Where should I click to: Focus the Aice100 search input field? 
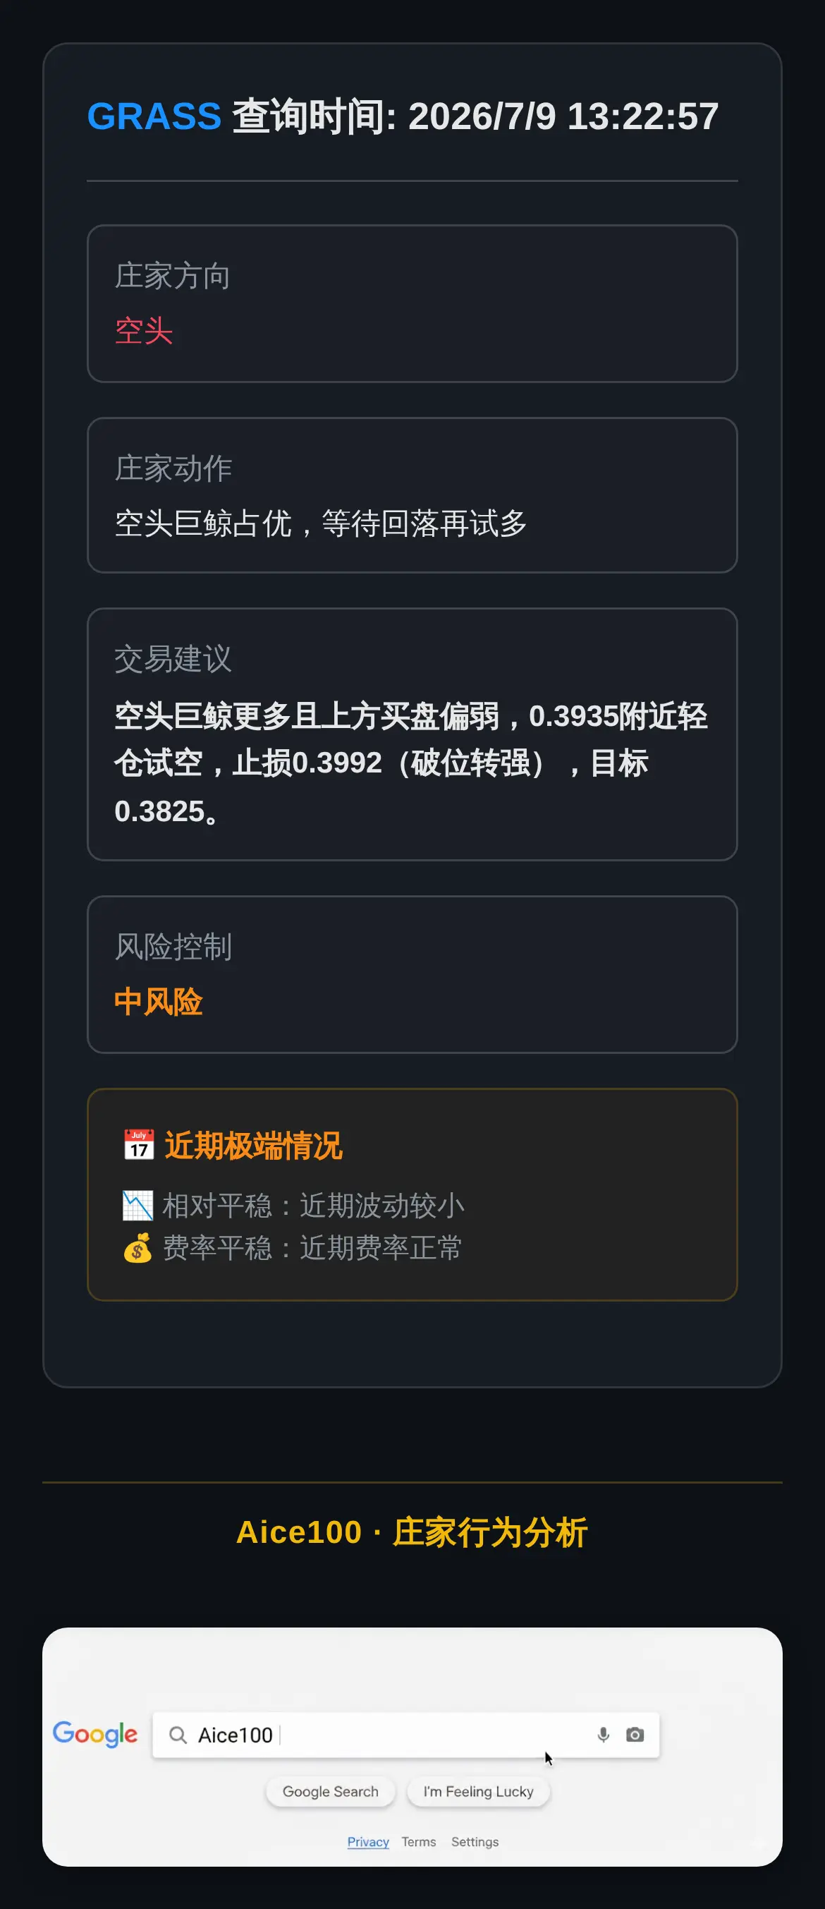pos(406,1735)
